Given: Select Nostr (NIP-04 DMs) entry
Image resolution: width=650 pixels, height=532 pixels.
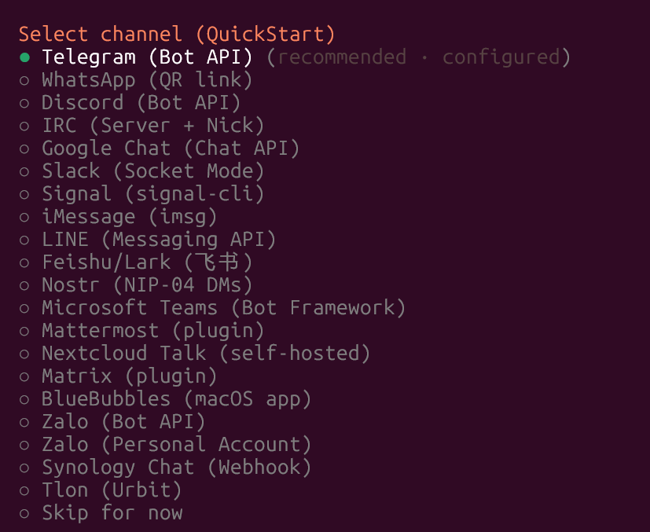Looking at the screenshot, I should point(147,285).
